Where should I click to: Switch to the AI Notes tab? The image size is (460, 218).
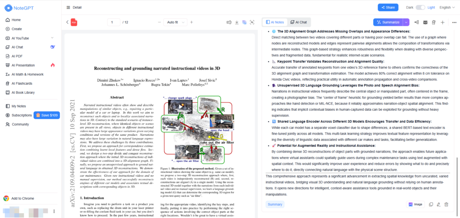275,22
